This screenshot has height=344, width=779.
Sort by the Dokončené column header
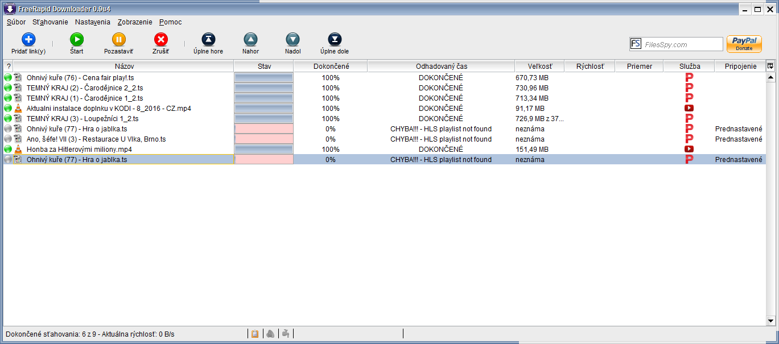(x=331, y=66)
